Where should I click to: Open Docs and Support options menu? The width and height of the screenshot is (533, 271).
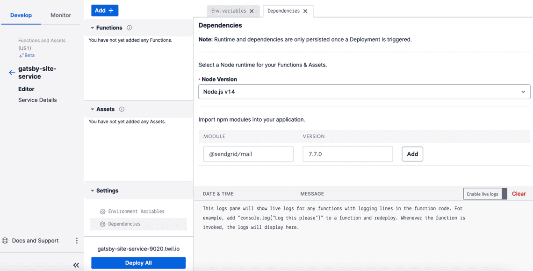coord(77,241)
